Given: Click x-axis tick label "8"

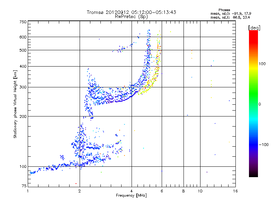Looking at the screenshot, I should tap(184, 191).
